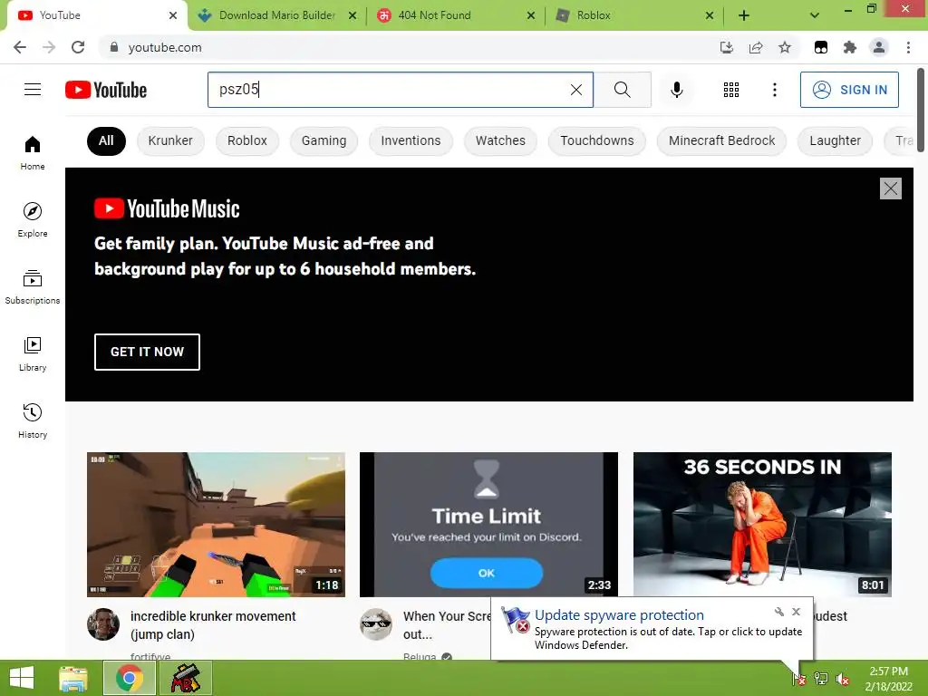Open the YouTube hamburger guide menu
Screen dimensions: 928x696
tap(33, 90)
